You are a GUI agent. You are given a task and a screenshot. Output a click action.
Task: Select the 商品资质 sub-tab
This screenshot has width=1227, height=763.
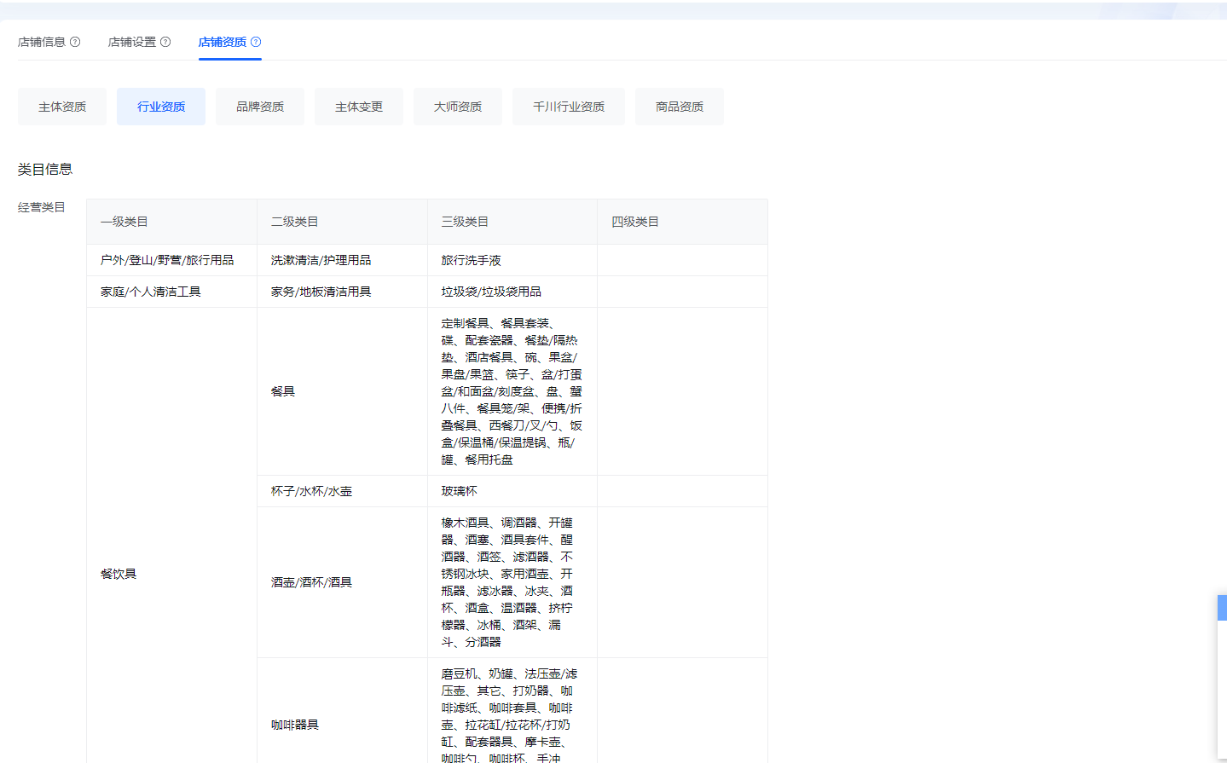680,107
